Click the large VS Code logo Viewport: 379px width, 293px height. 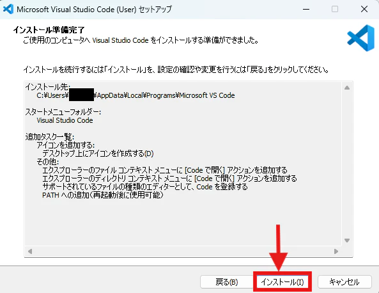point(361,38)
